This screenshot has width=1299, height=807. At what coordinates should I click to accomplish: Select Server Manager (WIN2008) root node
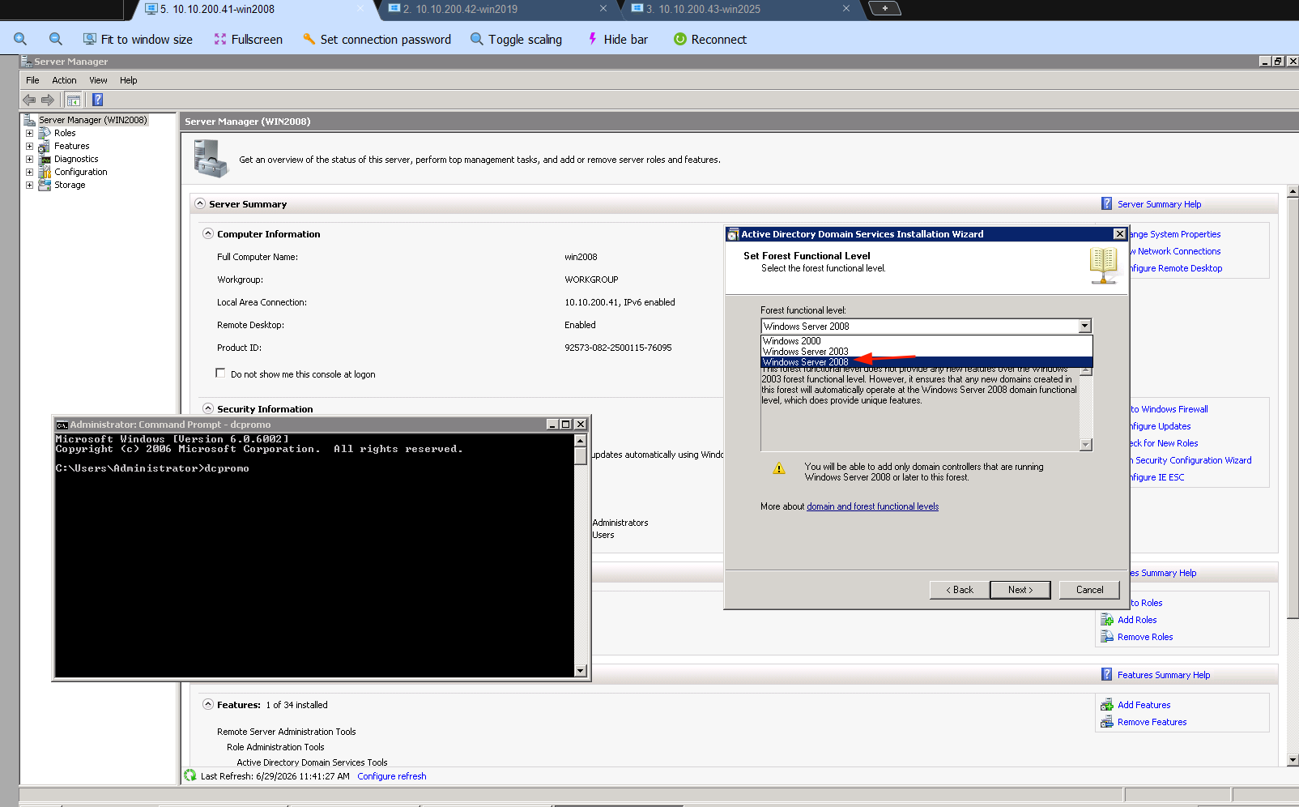coord(93,120)
